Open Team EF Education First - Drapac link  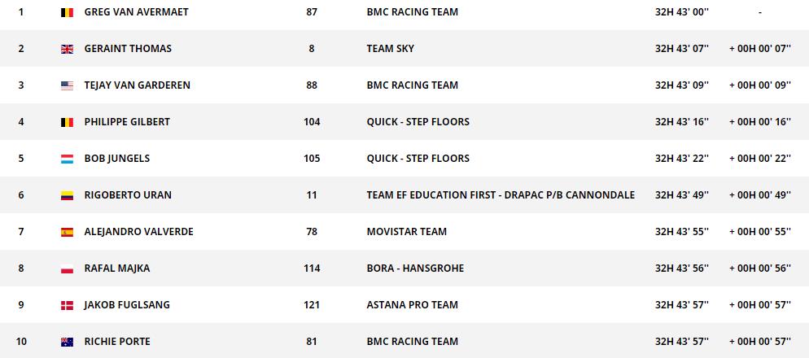click(x=501, y=195)
